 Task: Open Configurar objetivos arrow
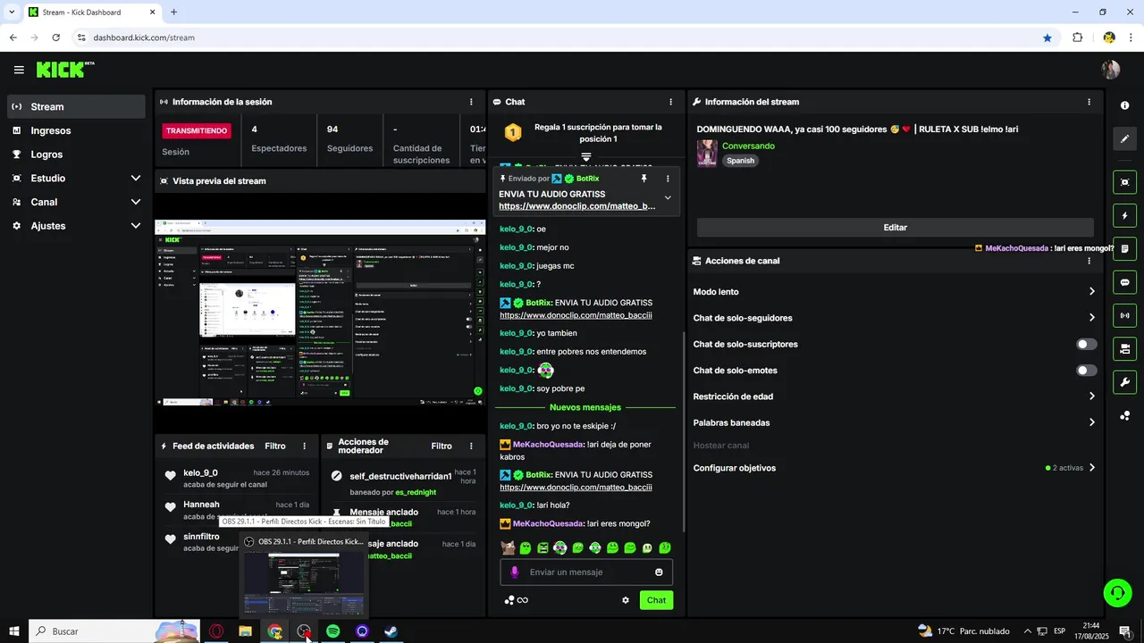(x=1091, y=467)
